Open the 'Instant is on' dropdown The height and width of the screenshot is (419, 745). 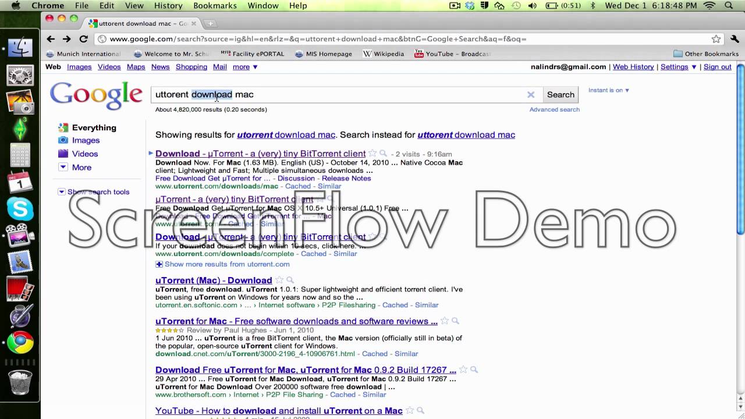click(x=609, y=90)
